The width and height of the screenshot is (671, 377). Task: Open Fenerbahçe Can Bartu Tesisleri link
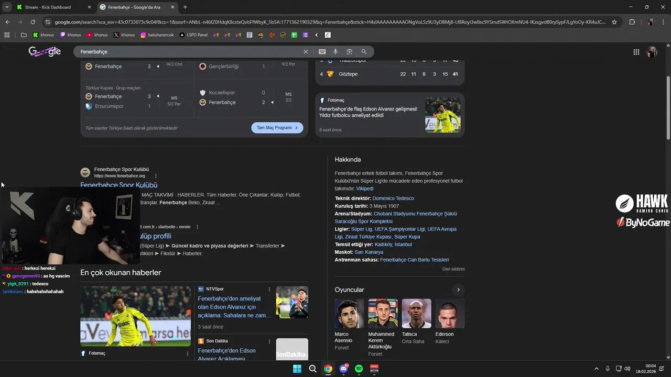[414, 260]
